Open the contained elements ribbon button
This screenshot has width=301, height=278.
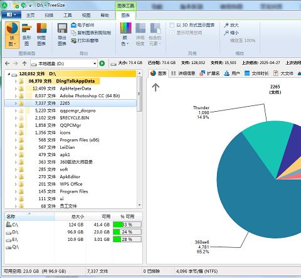155,35
